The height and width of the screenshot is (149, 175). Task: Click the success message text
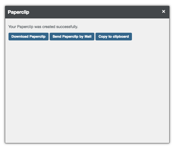point(43,27)
